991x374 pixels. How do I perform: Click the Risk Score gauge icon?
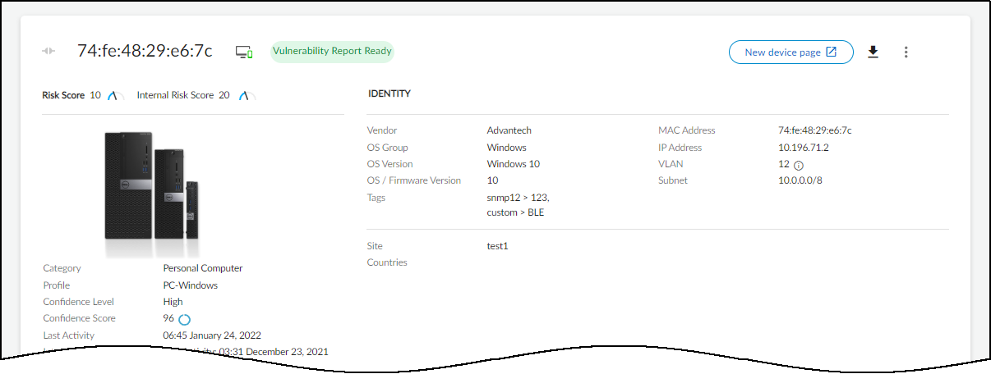point(113,96)
